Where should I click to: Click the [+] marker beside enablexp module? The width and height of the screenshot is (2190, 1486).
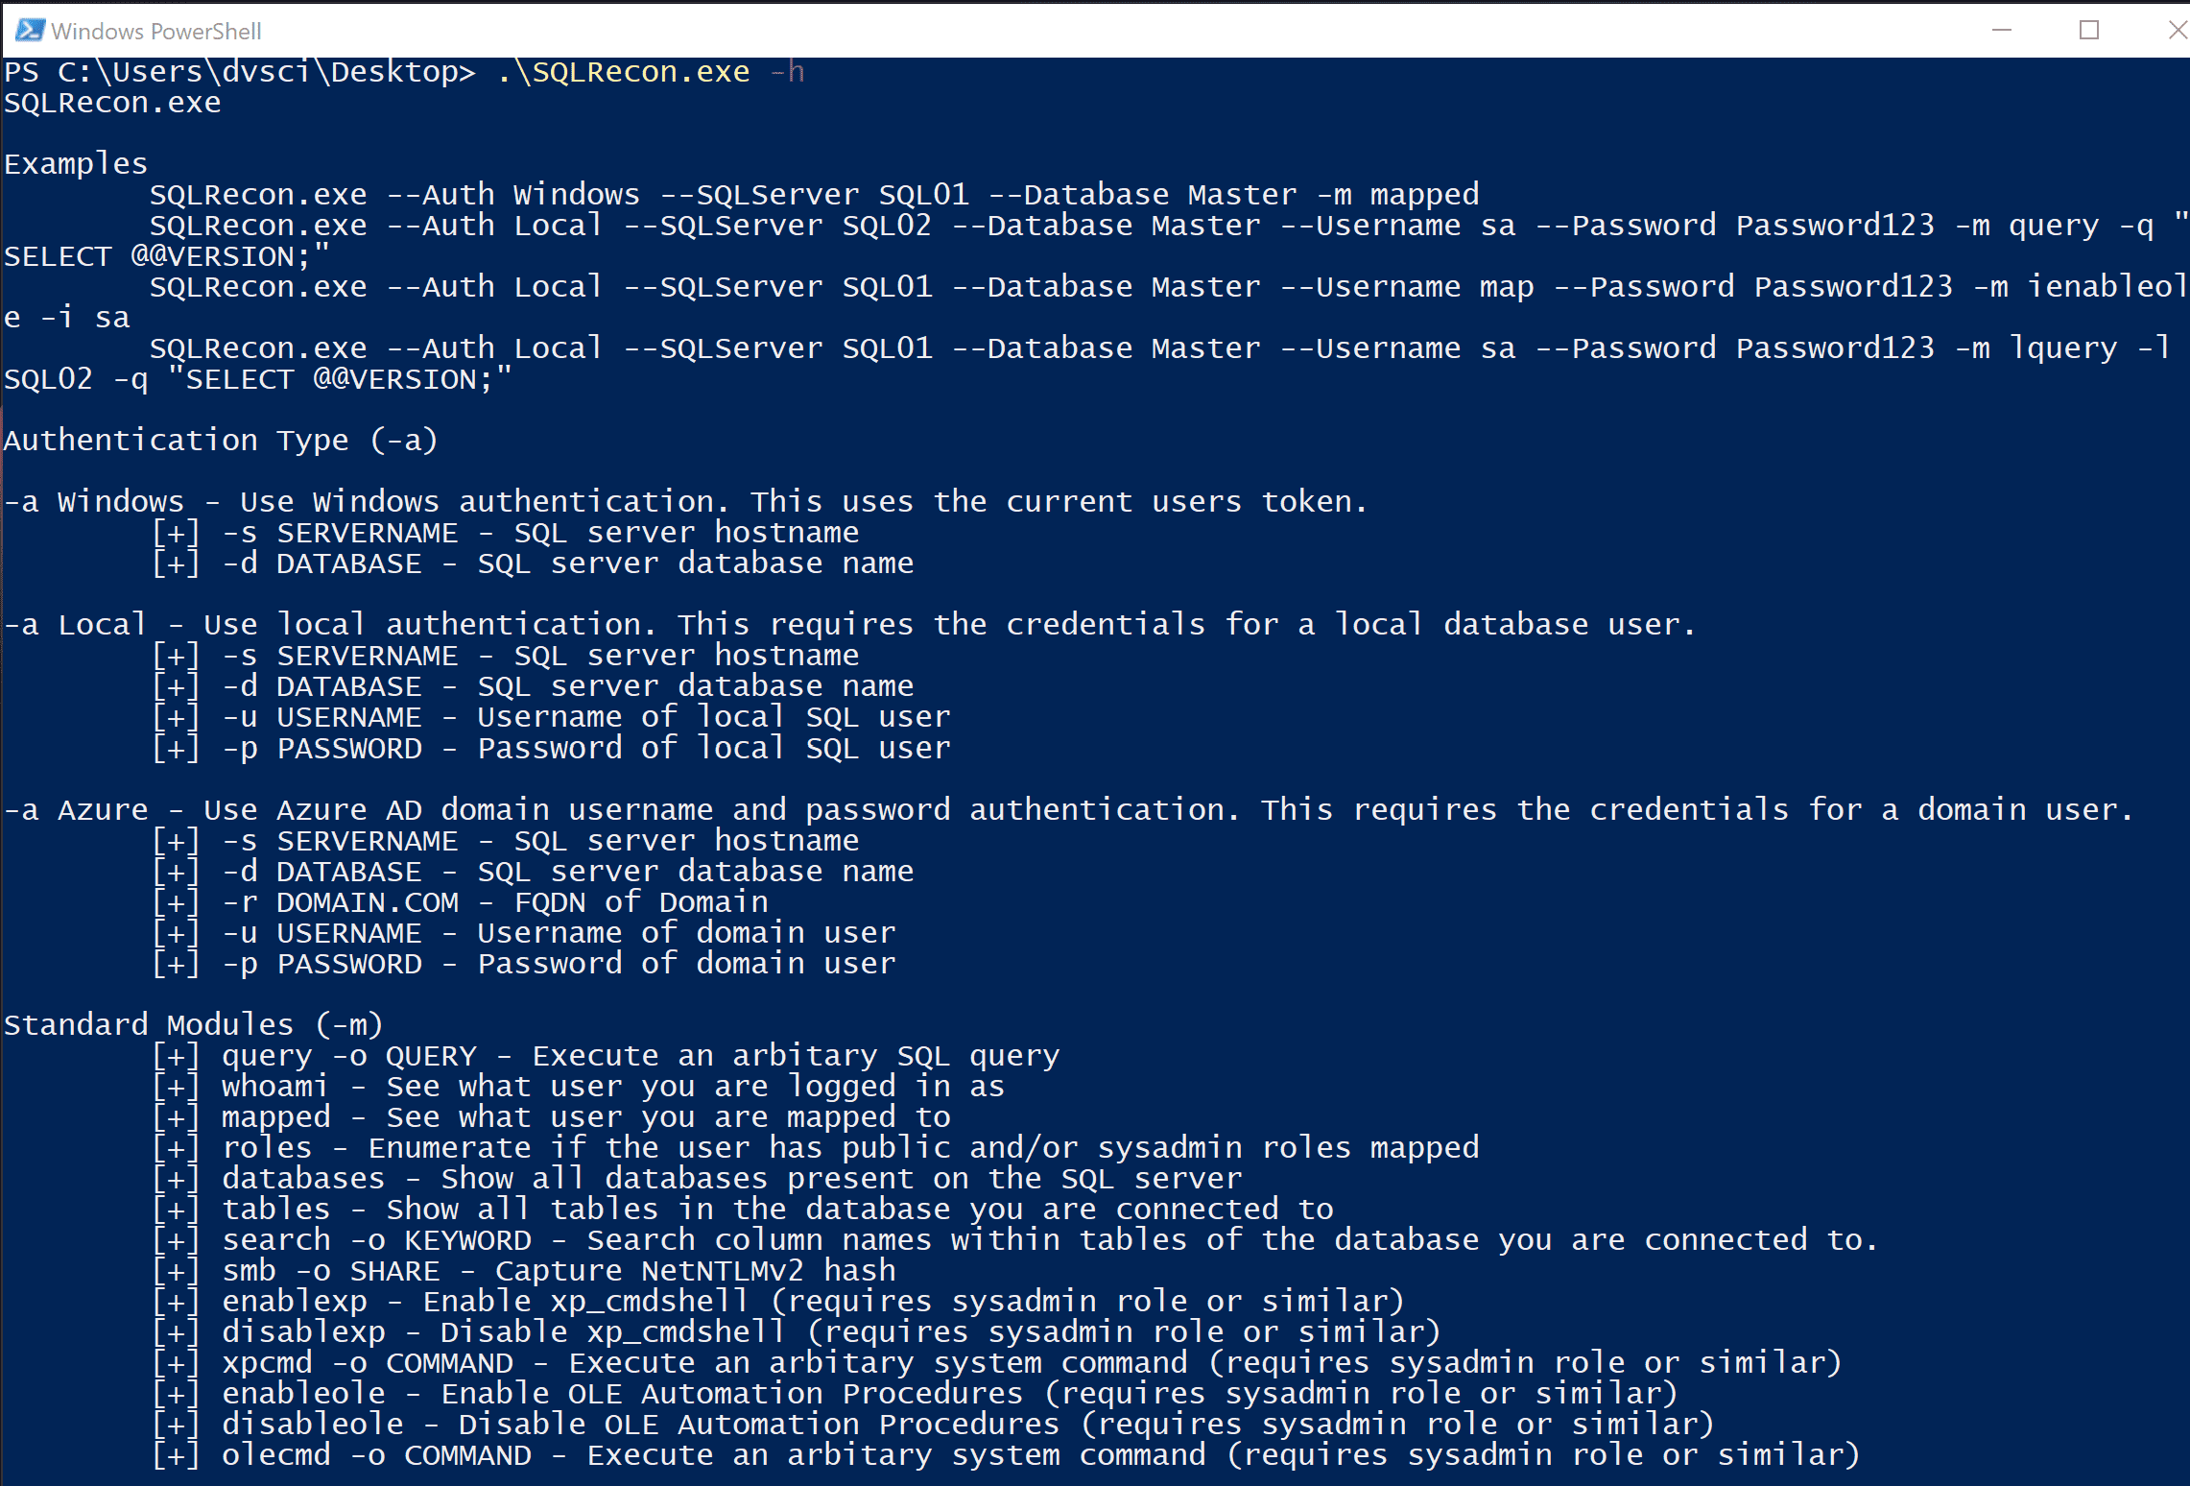(177, 1302)
